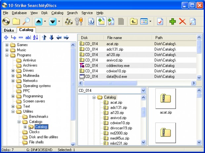This screenshot has height=153, width=205.
Task: Click scroll-right arrow of file list
Action: pyautogui.click(x=193, y=83)
